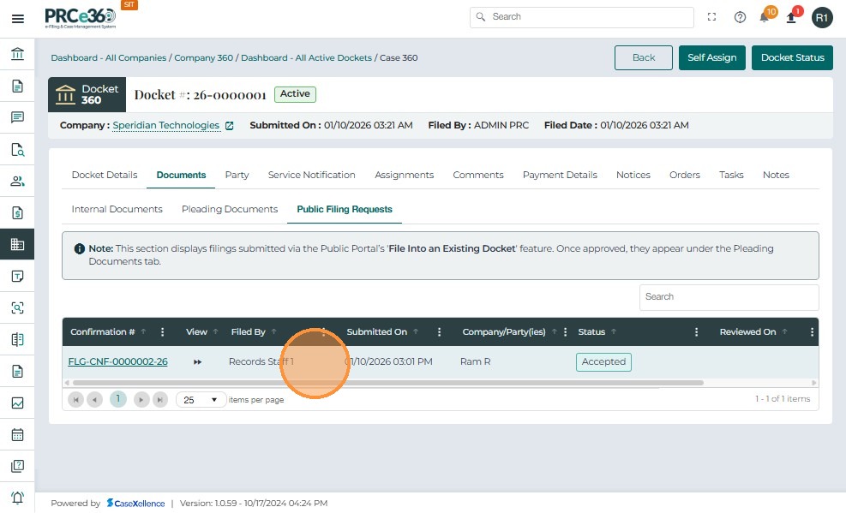Image resolution: width=846 pixels, height=513 pixels.
Task: Toggle fullscreen mode icon in header
Action: tap(711, 17)
